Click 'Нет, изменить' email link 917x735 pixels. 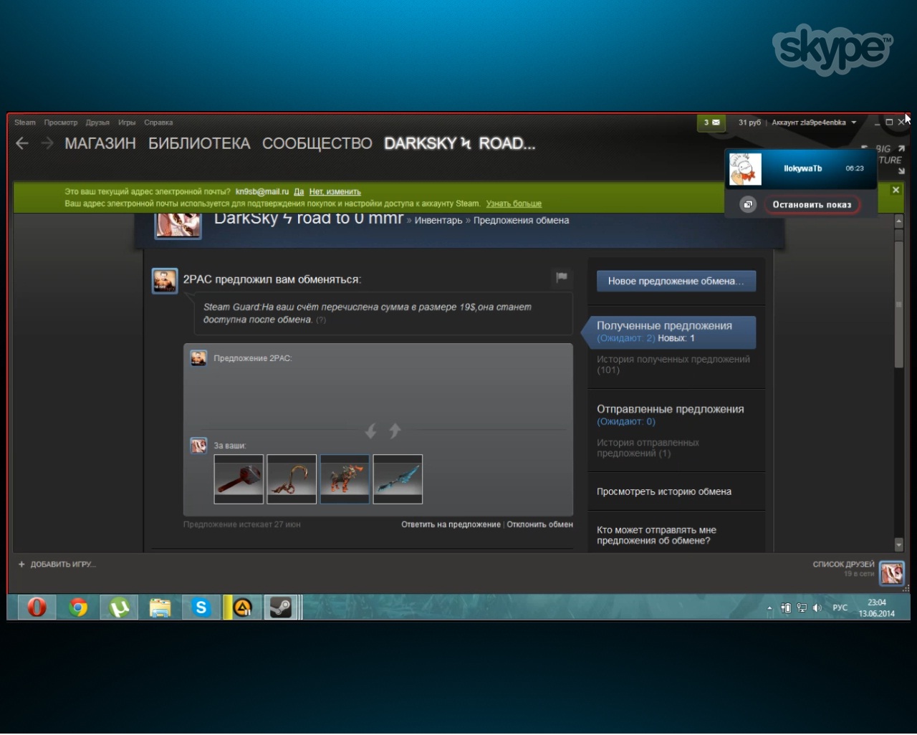(x=335, y=192)
